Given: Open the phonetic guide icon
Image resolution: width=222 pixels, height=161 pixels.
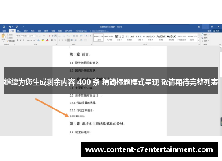Looking at the screenshot, I should click(52, 36).
